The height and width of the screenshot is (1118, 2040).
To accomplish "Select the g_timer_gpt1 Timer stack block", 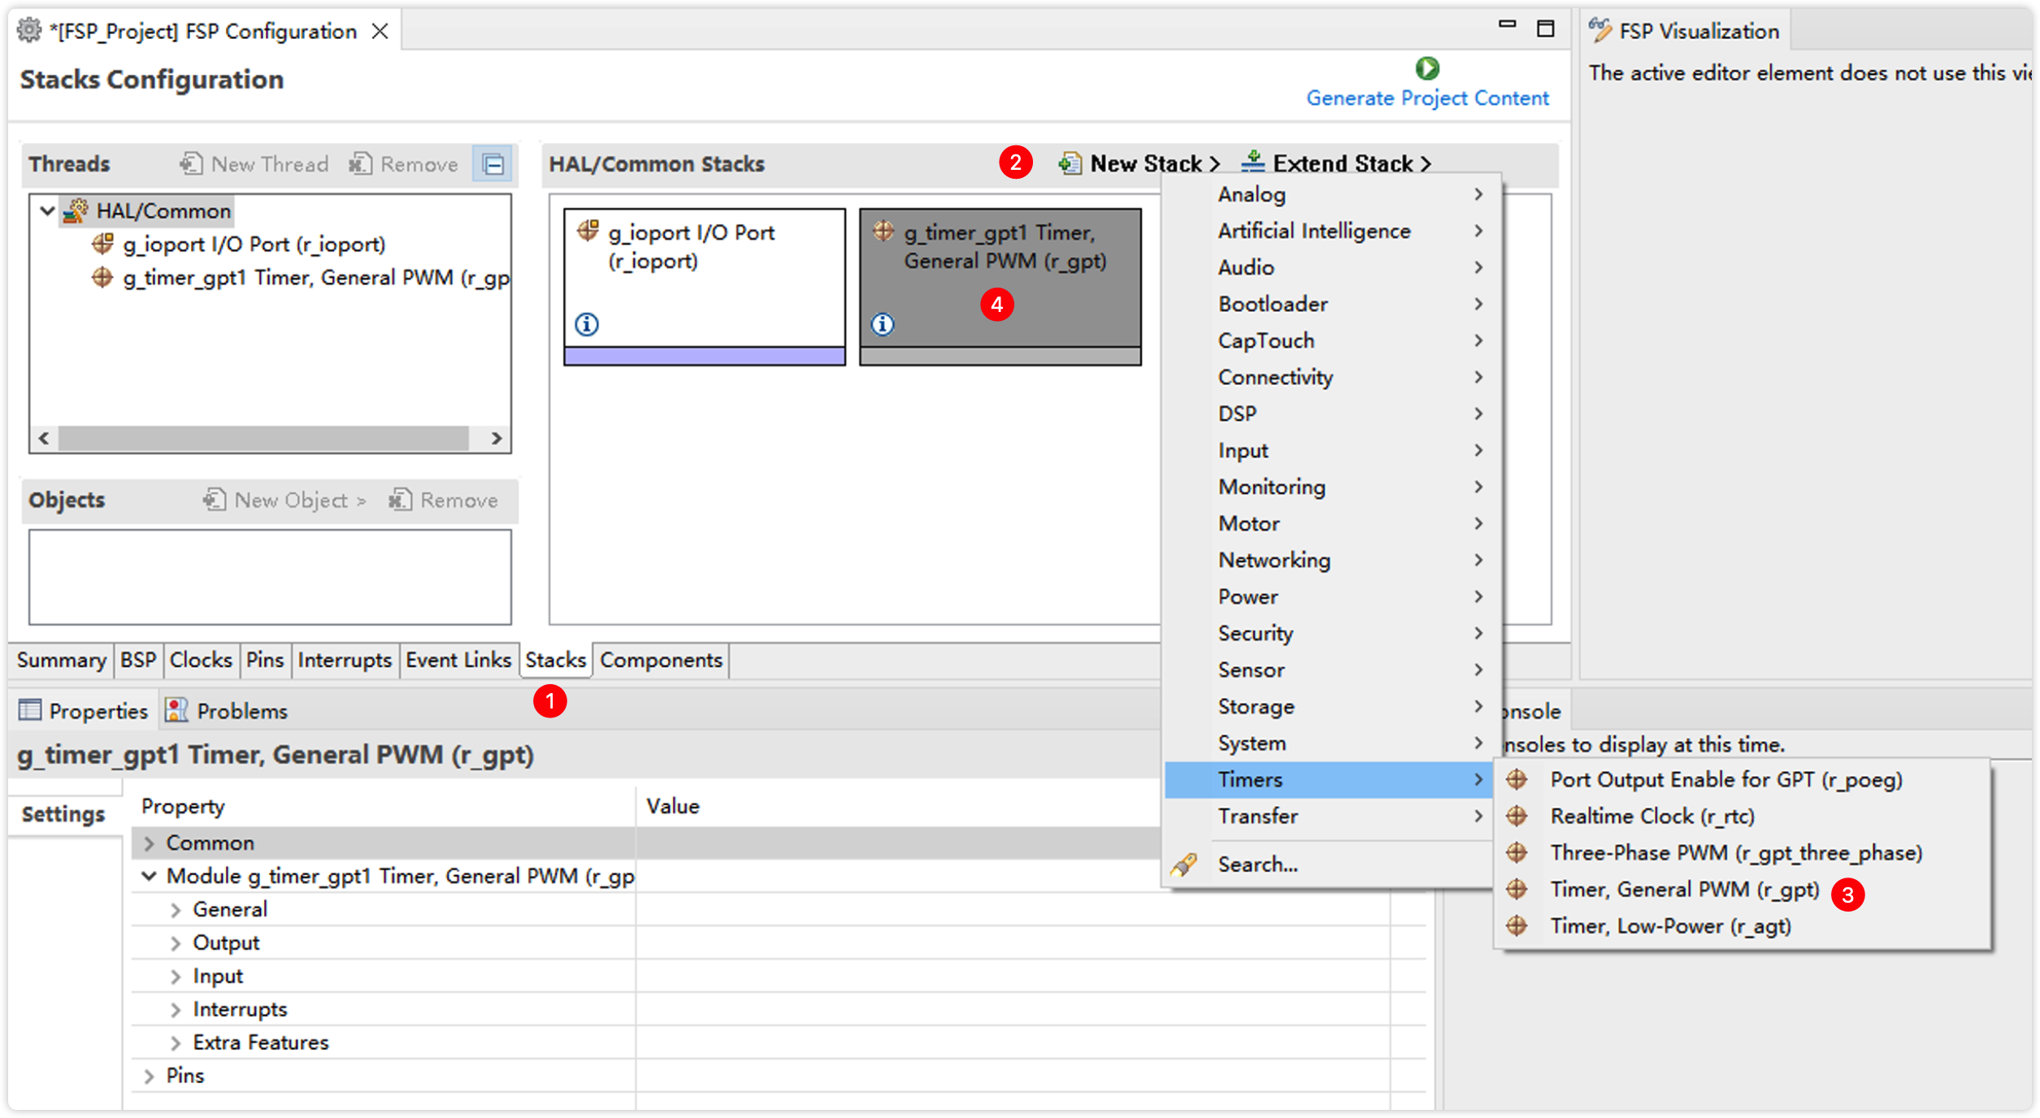I will point(1000,286).
